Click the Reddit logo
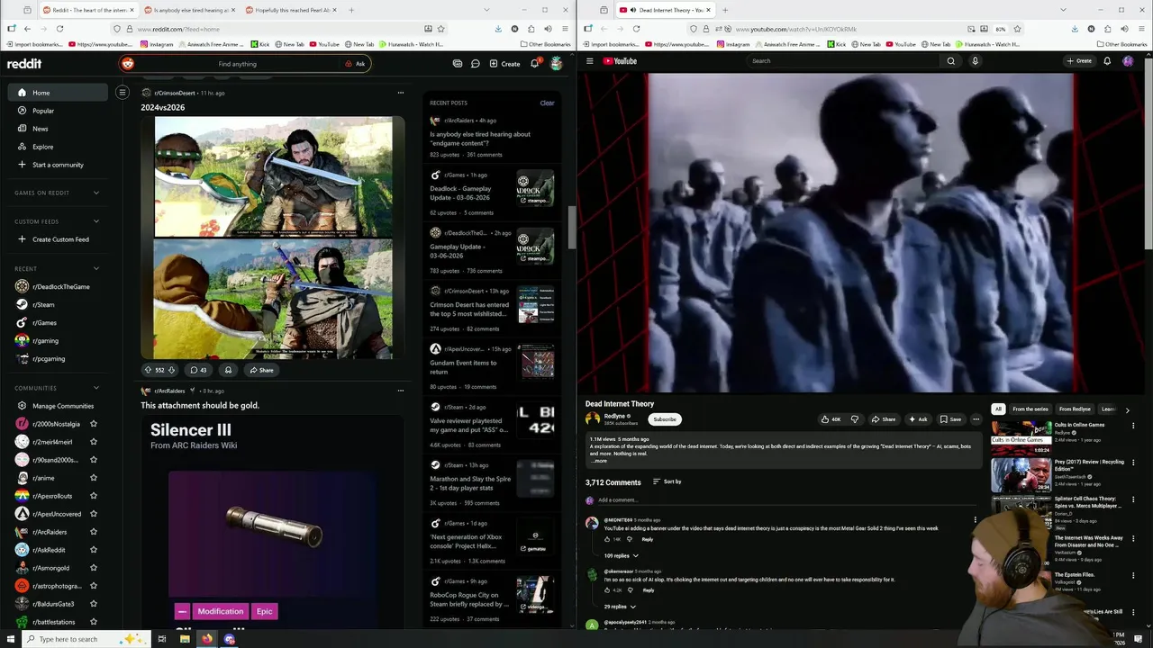 (24, 64)
